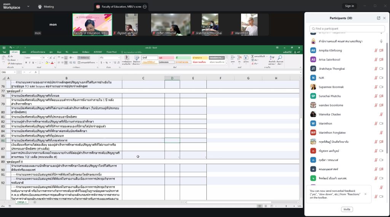
Task: Click the Find and Select magnifier
Action: [280, 57]
